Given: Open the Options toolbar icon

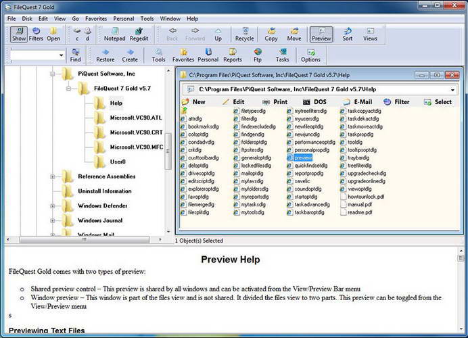Looking at the screenshot, I should click(310, 55).
